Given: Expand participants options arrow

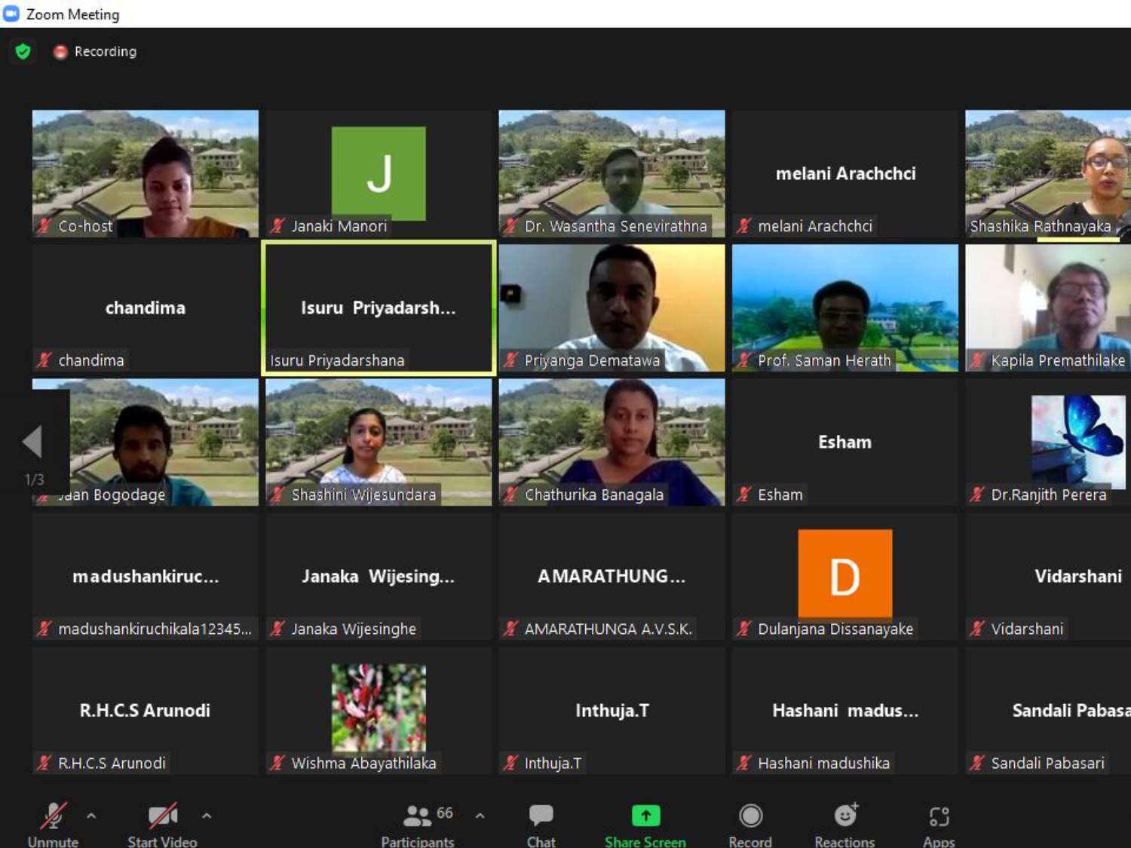Looking at the screenshot, I should click(480, 816).
